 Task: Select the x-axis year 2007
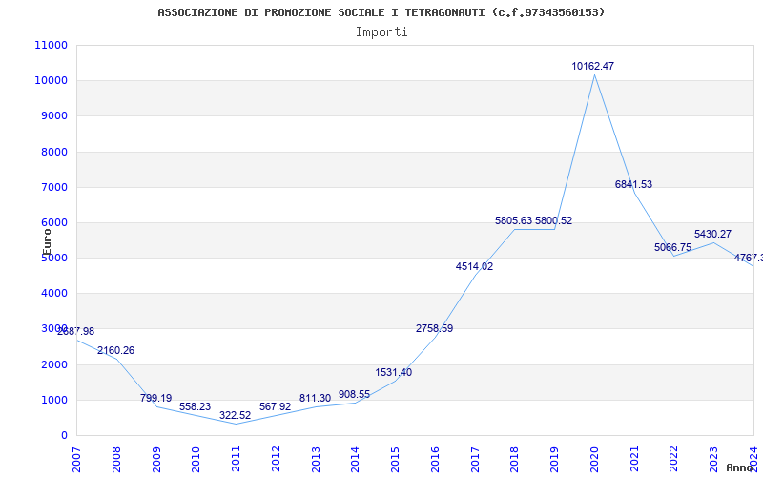click(76, 460)
